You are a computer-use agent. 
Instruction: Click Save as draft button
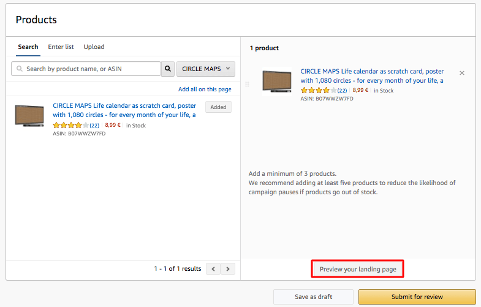click(x=313, y=297)
